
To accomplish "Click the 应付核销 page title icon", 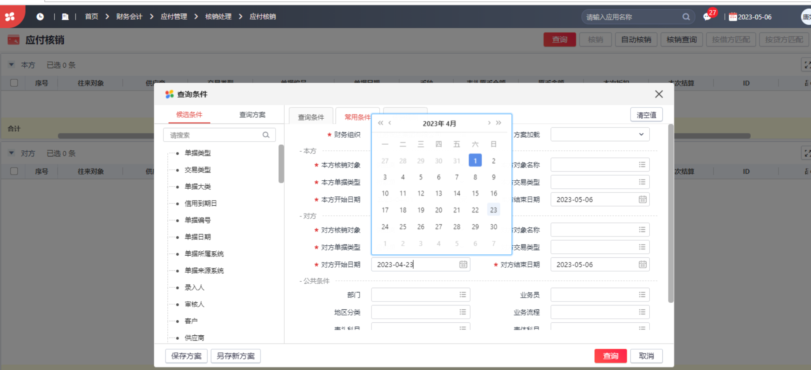I will tap(13, 40).
